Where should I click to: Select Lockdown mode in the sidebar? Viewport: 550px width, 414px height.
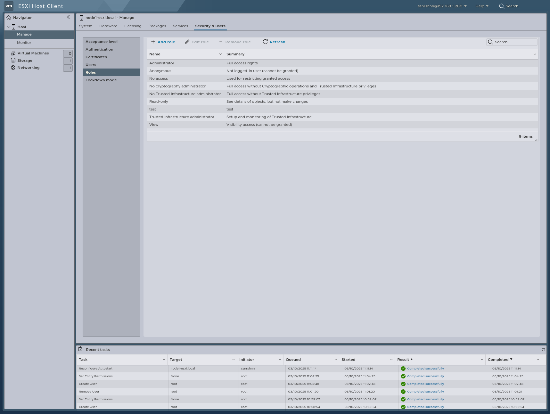[101, 80]
